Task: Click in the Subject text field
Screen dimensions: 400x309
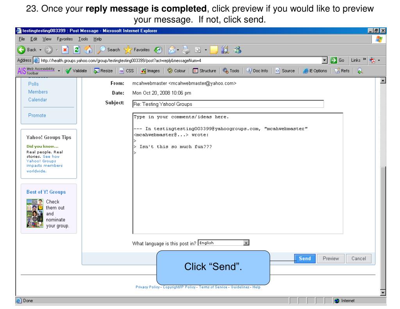Action: pyautogui.click(x=228, y=104)
